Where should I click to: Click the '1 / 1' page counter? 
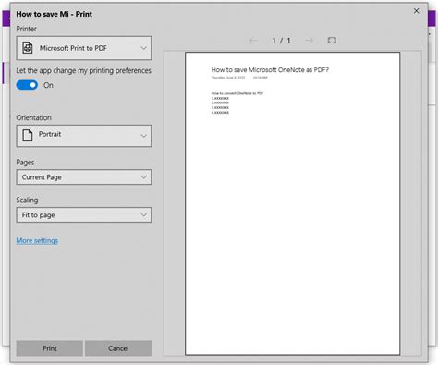coord(281,41)
